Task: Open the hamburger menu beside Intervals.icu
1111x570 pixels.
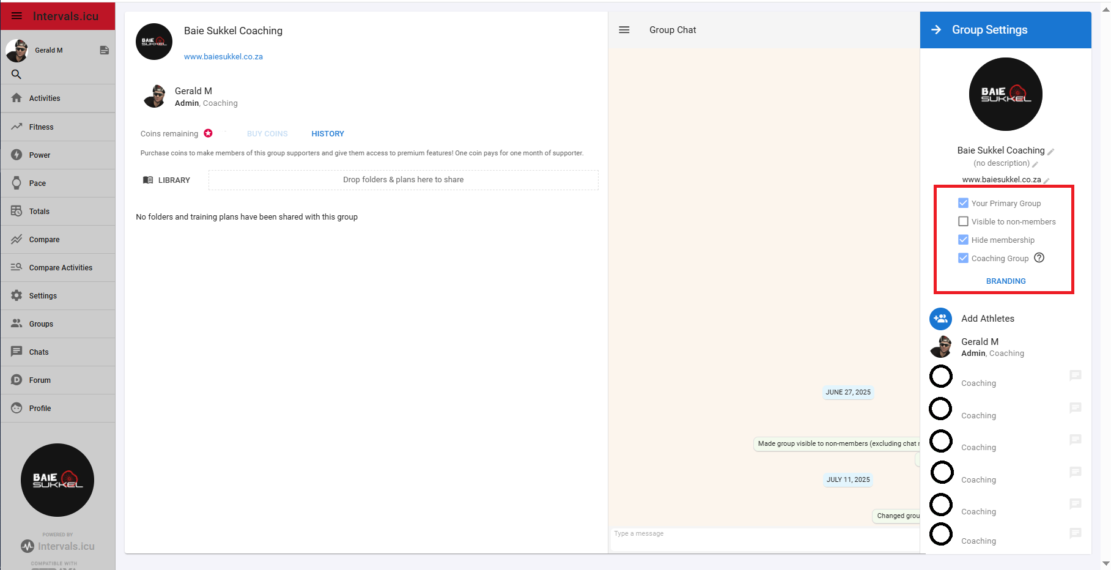Action: coord(17,16)
